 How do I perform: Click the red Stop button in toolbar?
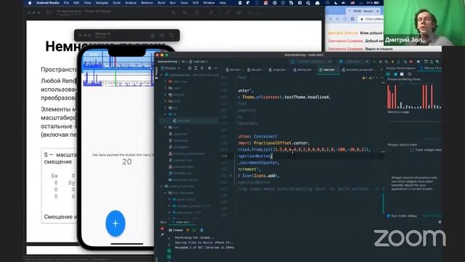click(411, 61)
